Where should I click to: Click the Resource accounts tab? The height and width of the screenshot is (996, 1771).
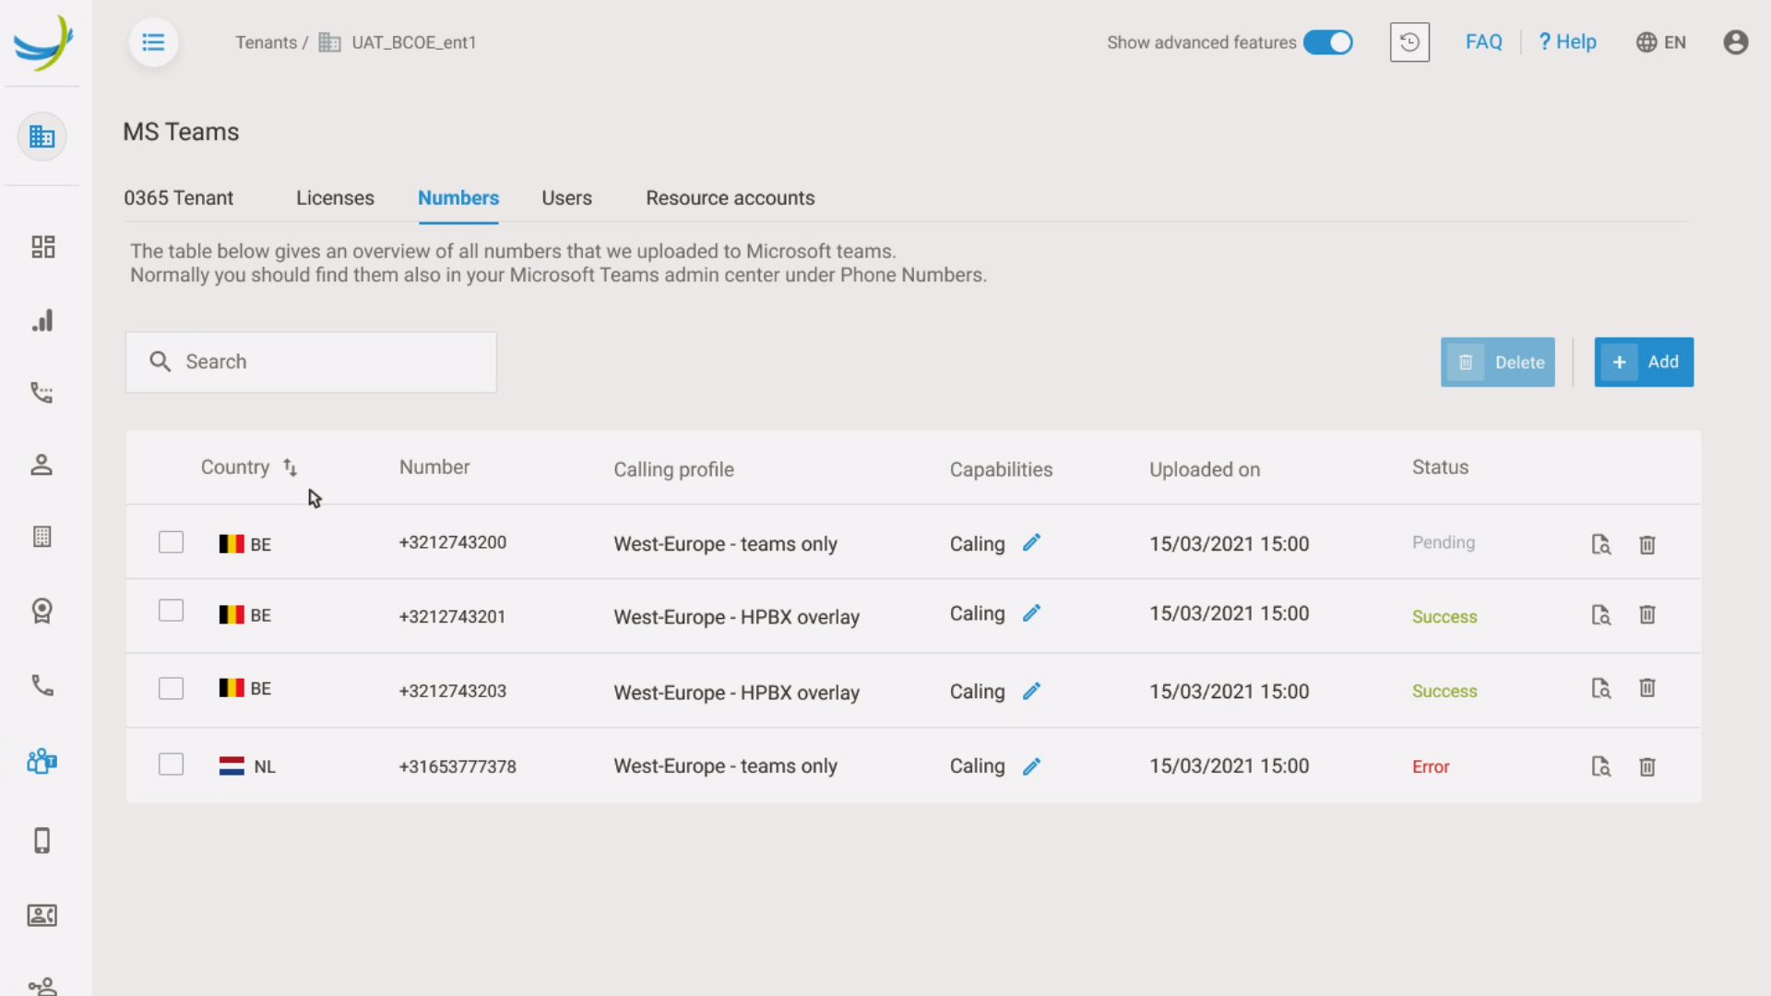coord(730,198)
